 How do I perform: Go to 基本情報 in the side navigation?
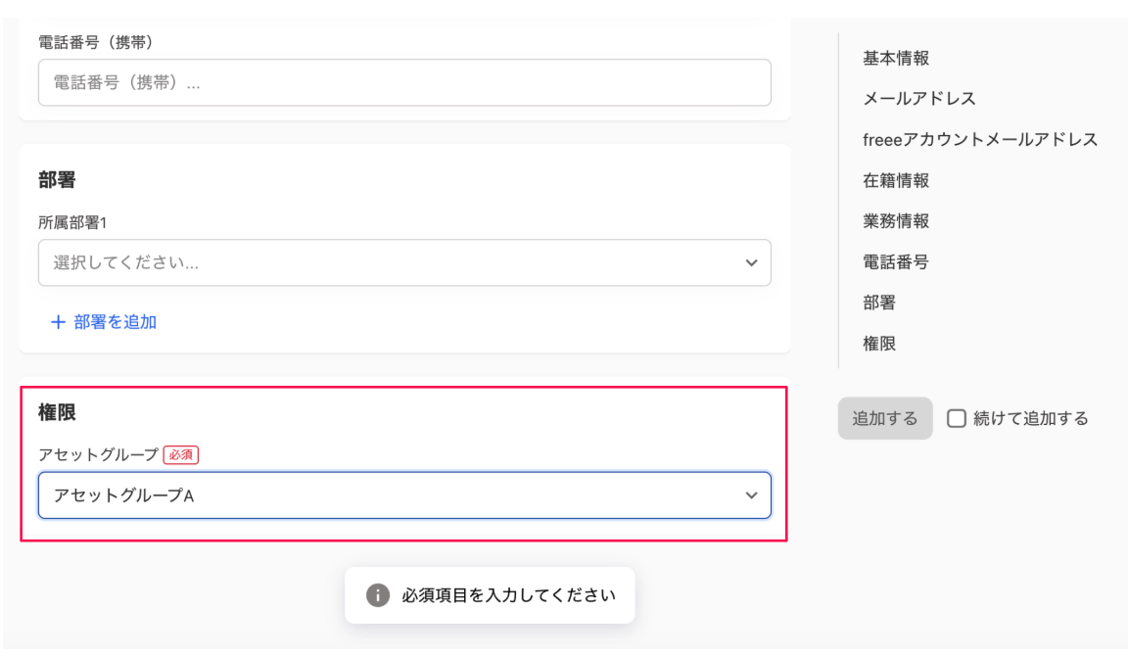[895, 58]
